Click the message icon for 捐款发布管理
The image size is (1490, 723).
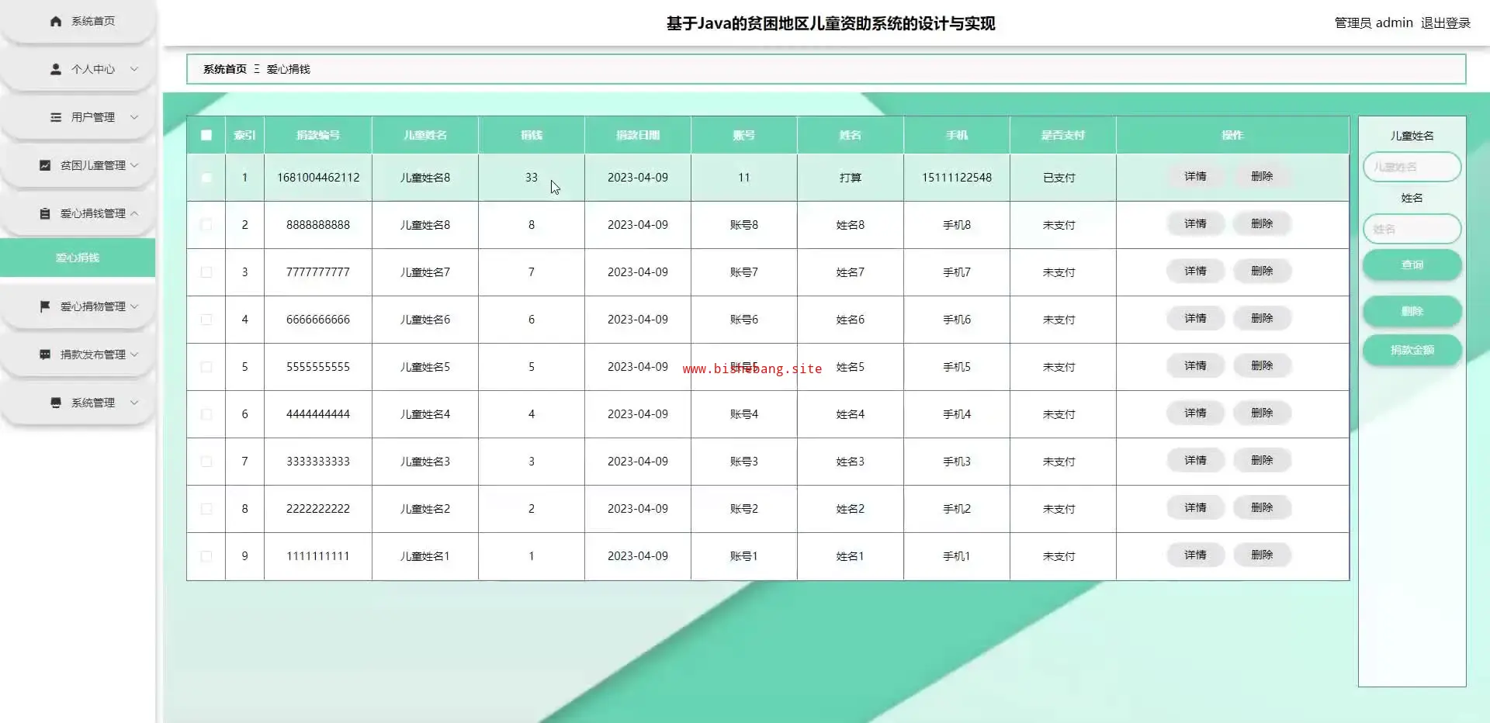click(45, 355)
